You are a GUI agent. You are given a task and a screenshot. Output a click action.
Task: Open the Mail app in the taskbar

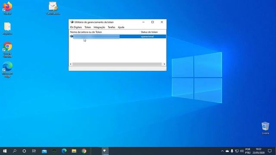coord(44,151)
